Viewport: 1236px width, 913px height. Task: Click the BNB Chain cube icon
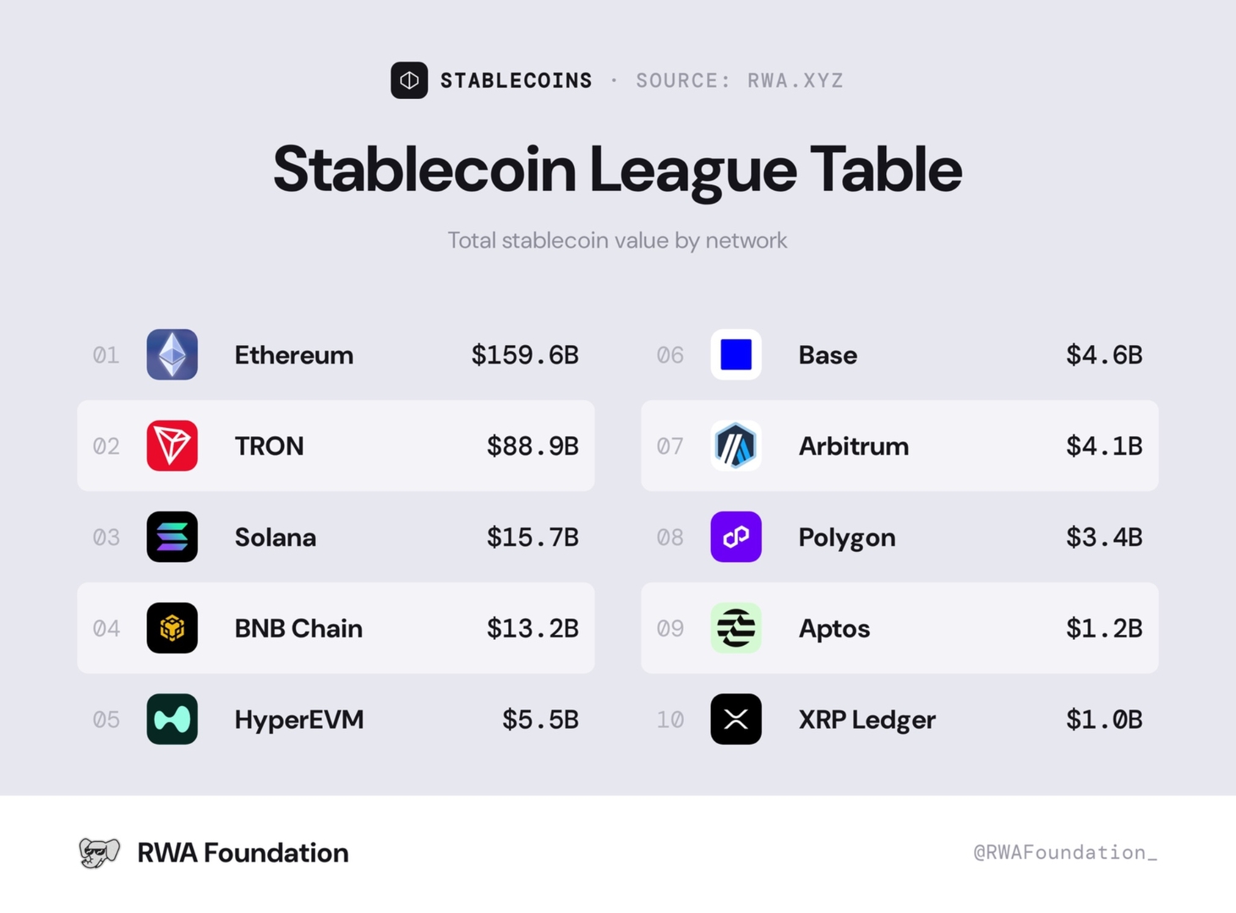pyautogui.click(x=172, y=628)
